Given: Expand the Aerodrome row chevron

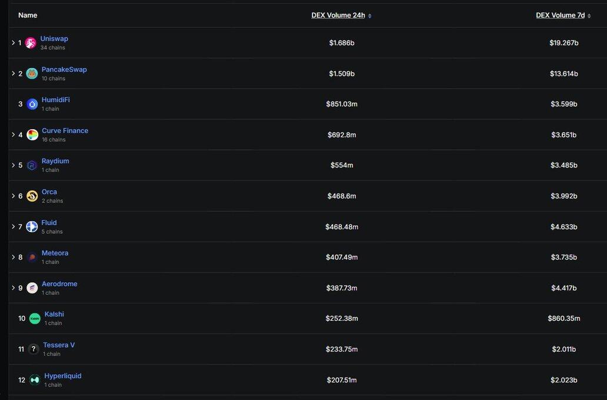Looking at the screenshot, I should [x=14, y=288].
